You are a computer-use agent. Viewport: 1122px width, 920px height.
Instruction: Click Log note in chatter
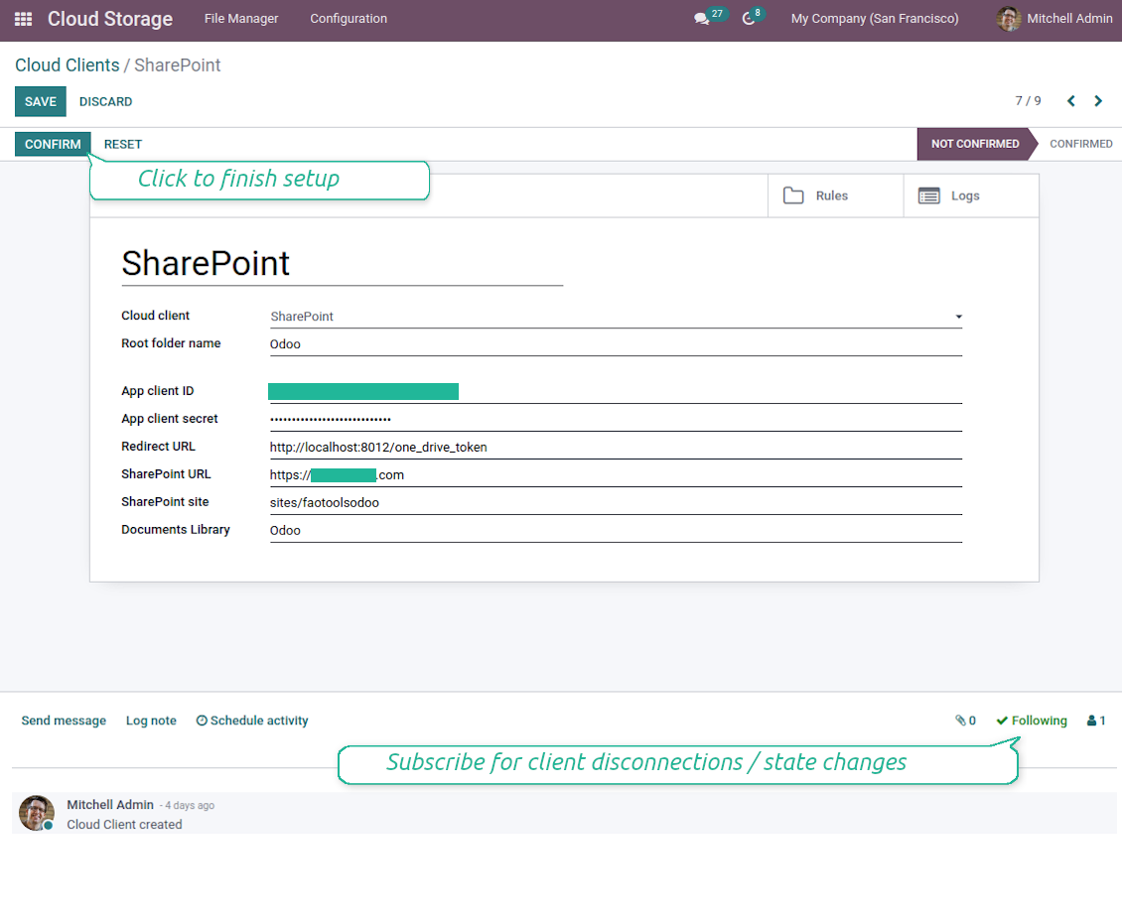151,721
